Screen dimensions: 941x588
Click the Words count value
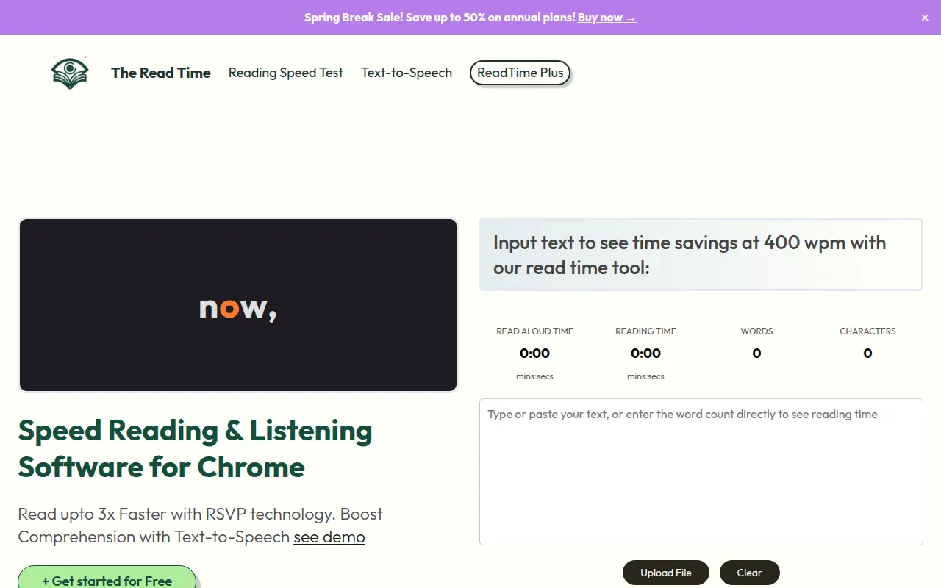[756, 354]
